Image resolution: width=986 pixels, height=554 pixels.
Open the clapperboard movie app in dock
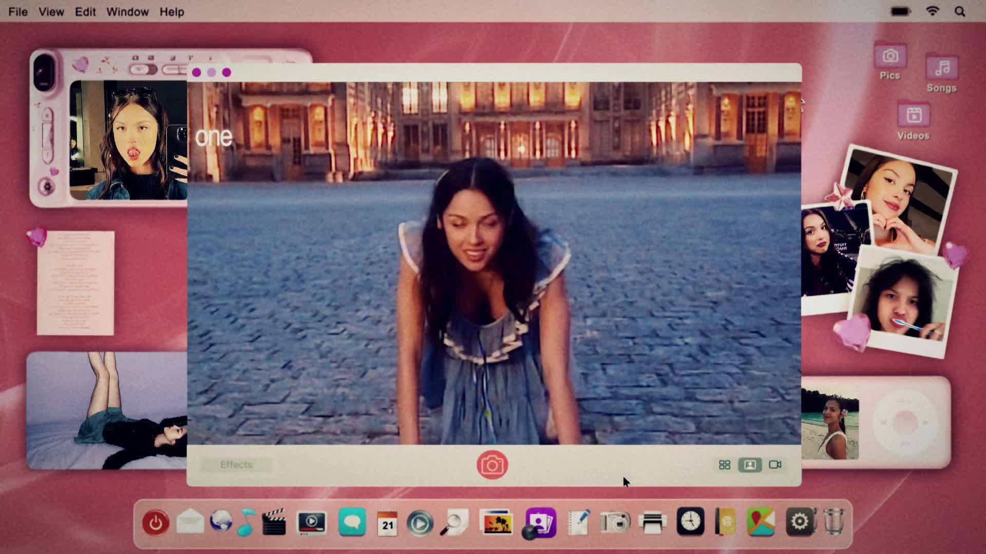click(x=274, y=522)
